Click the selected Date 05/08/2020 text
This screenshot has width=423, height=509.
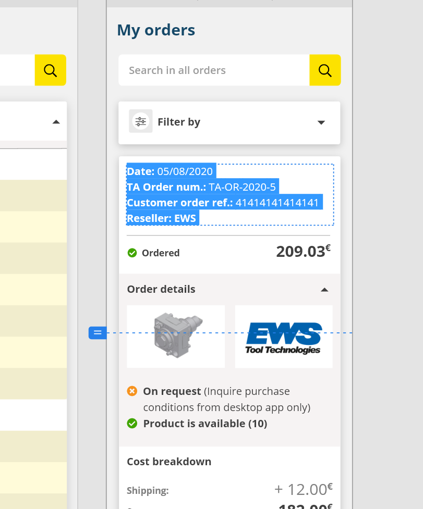[x=171, y=171]
